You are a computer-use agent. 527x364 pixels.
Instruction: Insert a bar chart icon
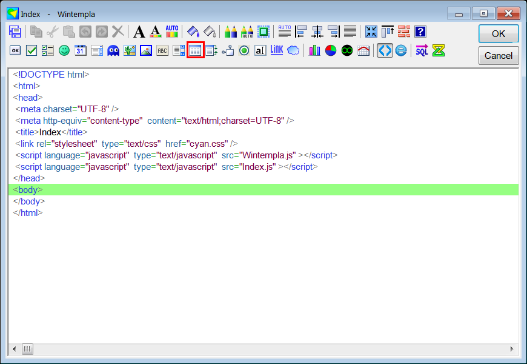click(314, 51)
